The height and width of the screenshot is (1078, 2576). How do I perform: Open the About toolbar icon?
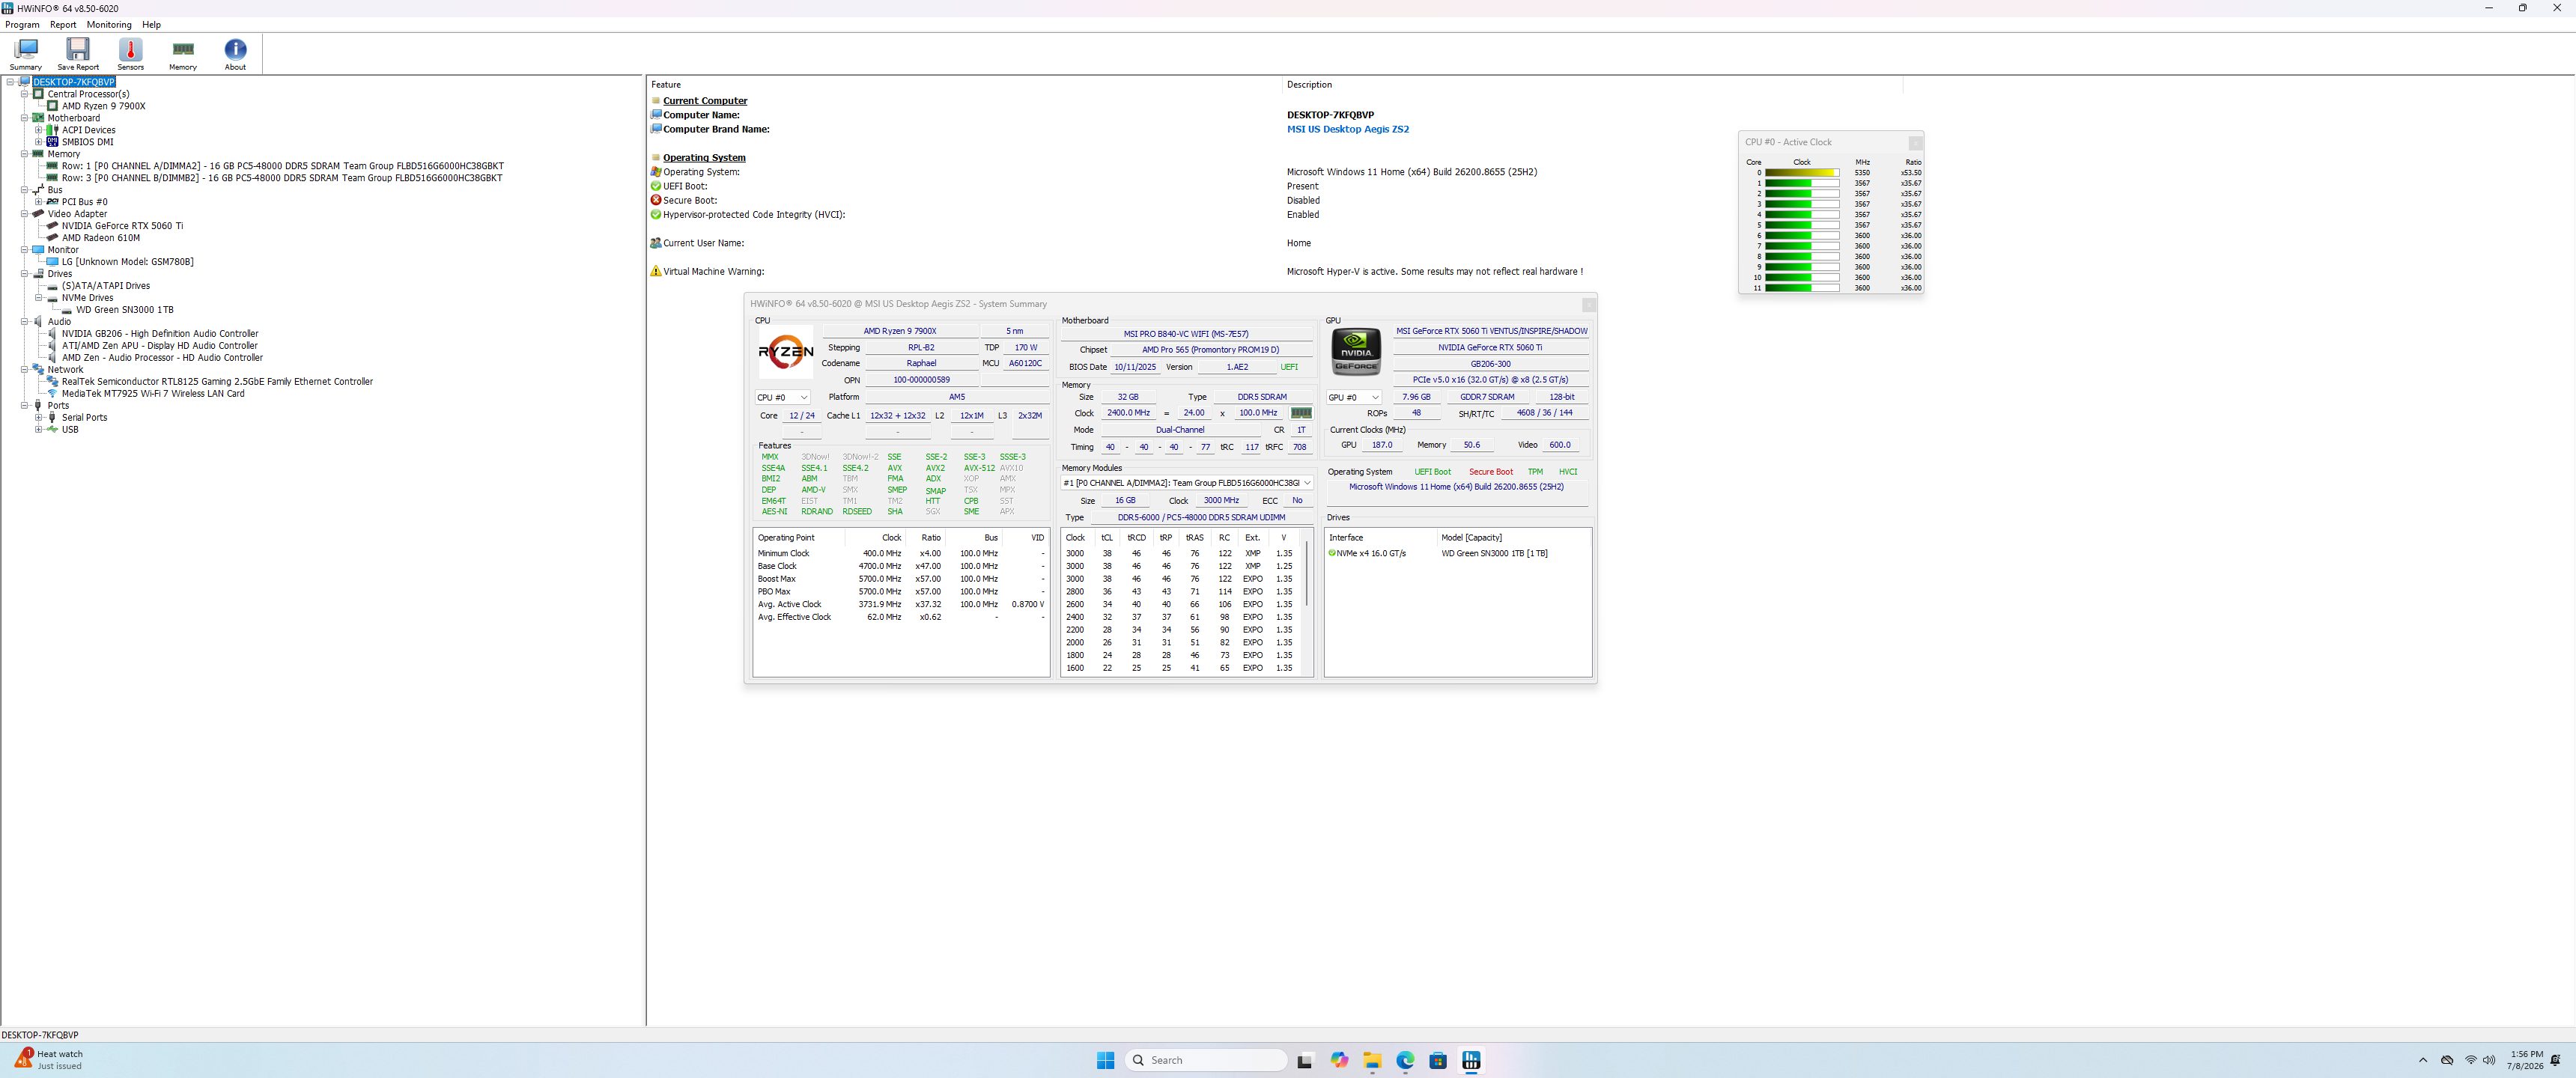click(235, 54)
